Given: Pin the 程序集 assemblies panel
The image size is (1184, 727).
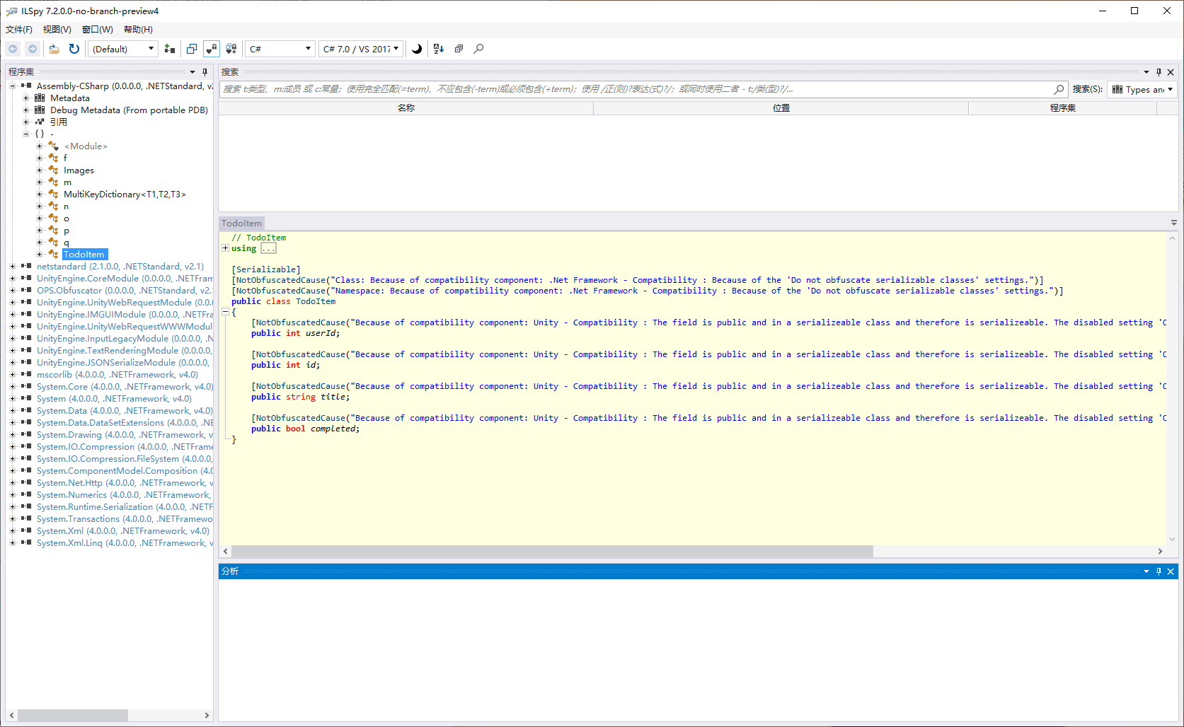Looking at the screenshot, I should [x=205, y=72].
